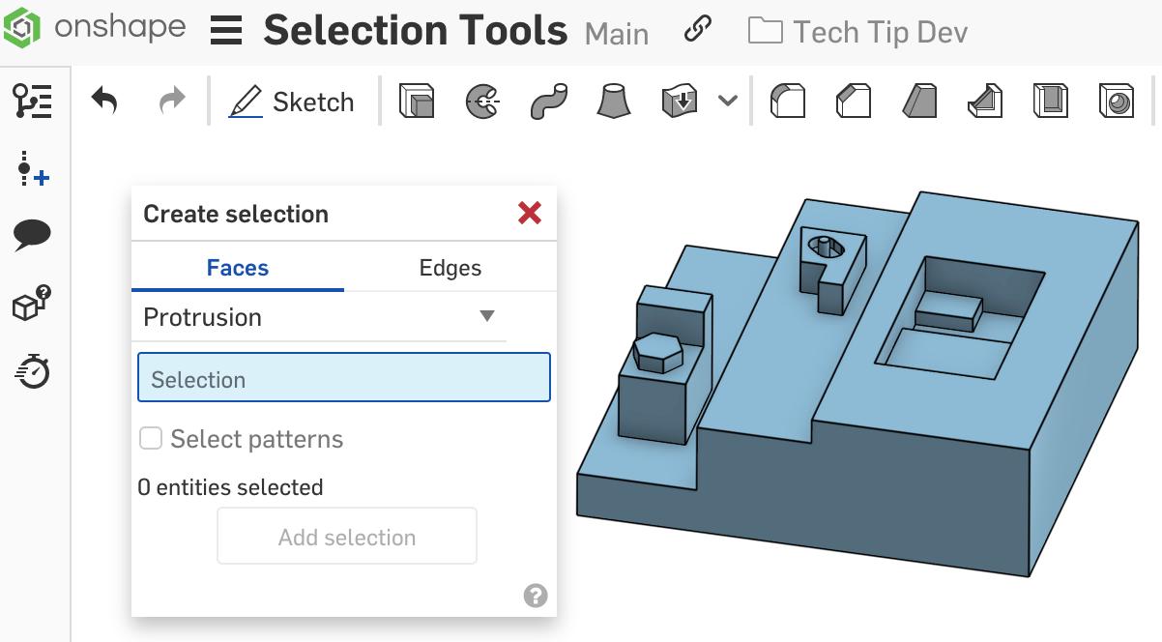Switch to the Faces tab
1162x642 pixels.
[236, 266]
